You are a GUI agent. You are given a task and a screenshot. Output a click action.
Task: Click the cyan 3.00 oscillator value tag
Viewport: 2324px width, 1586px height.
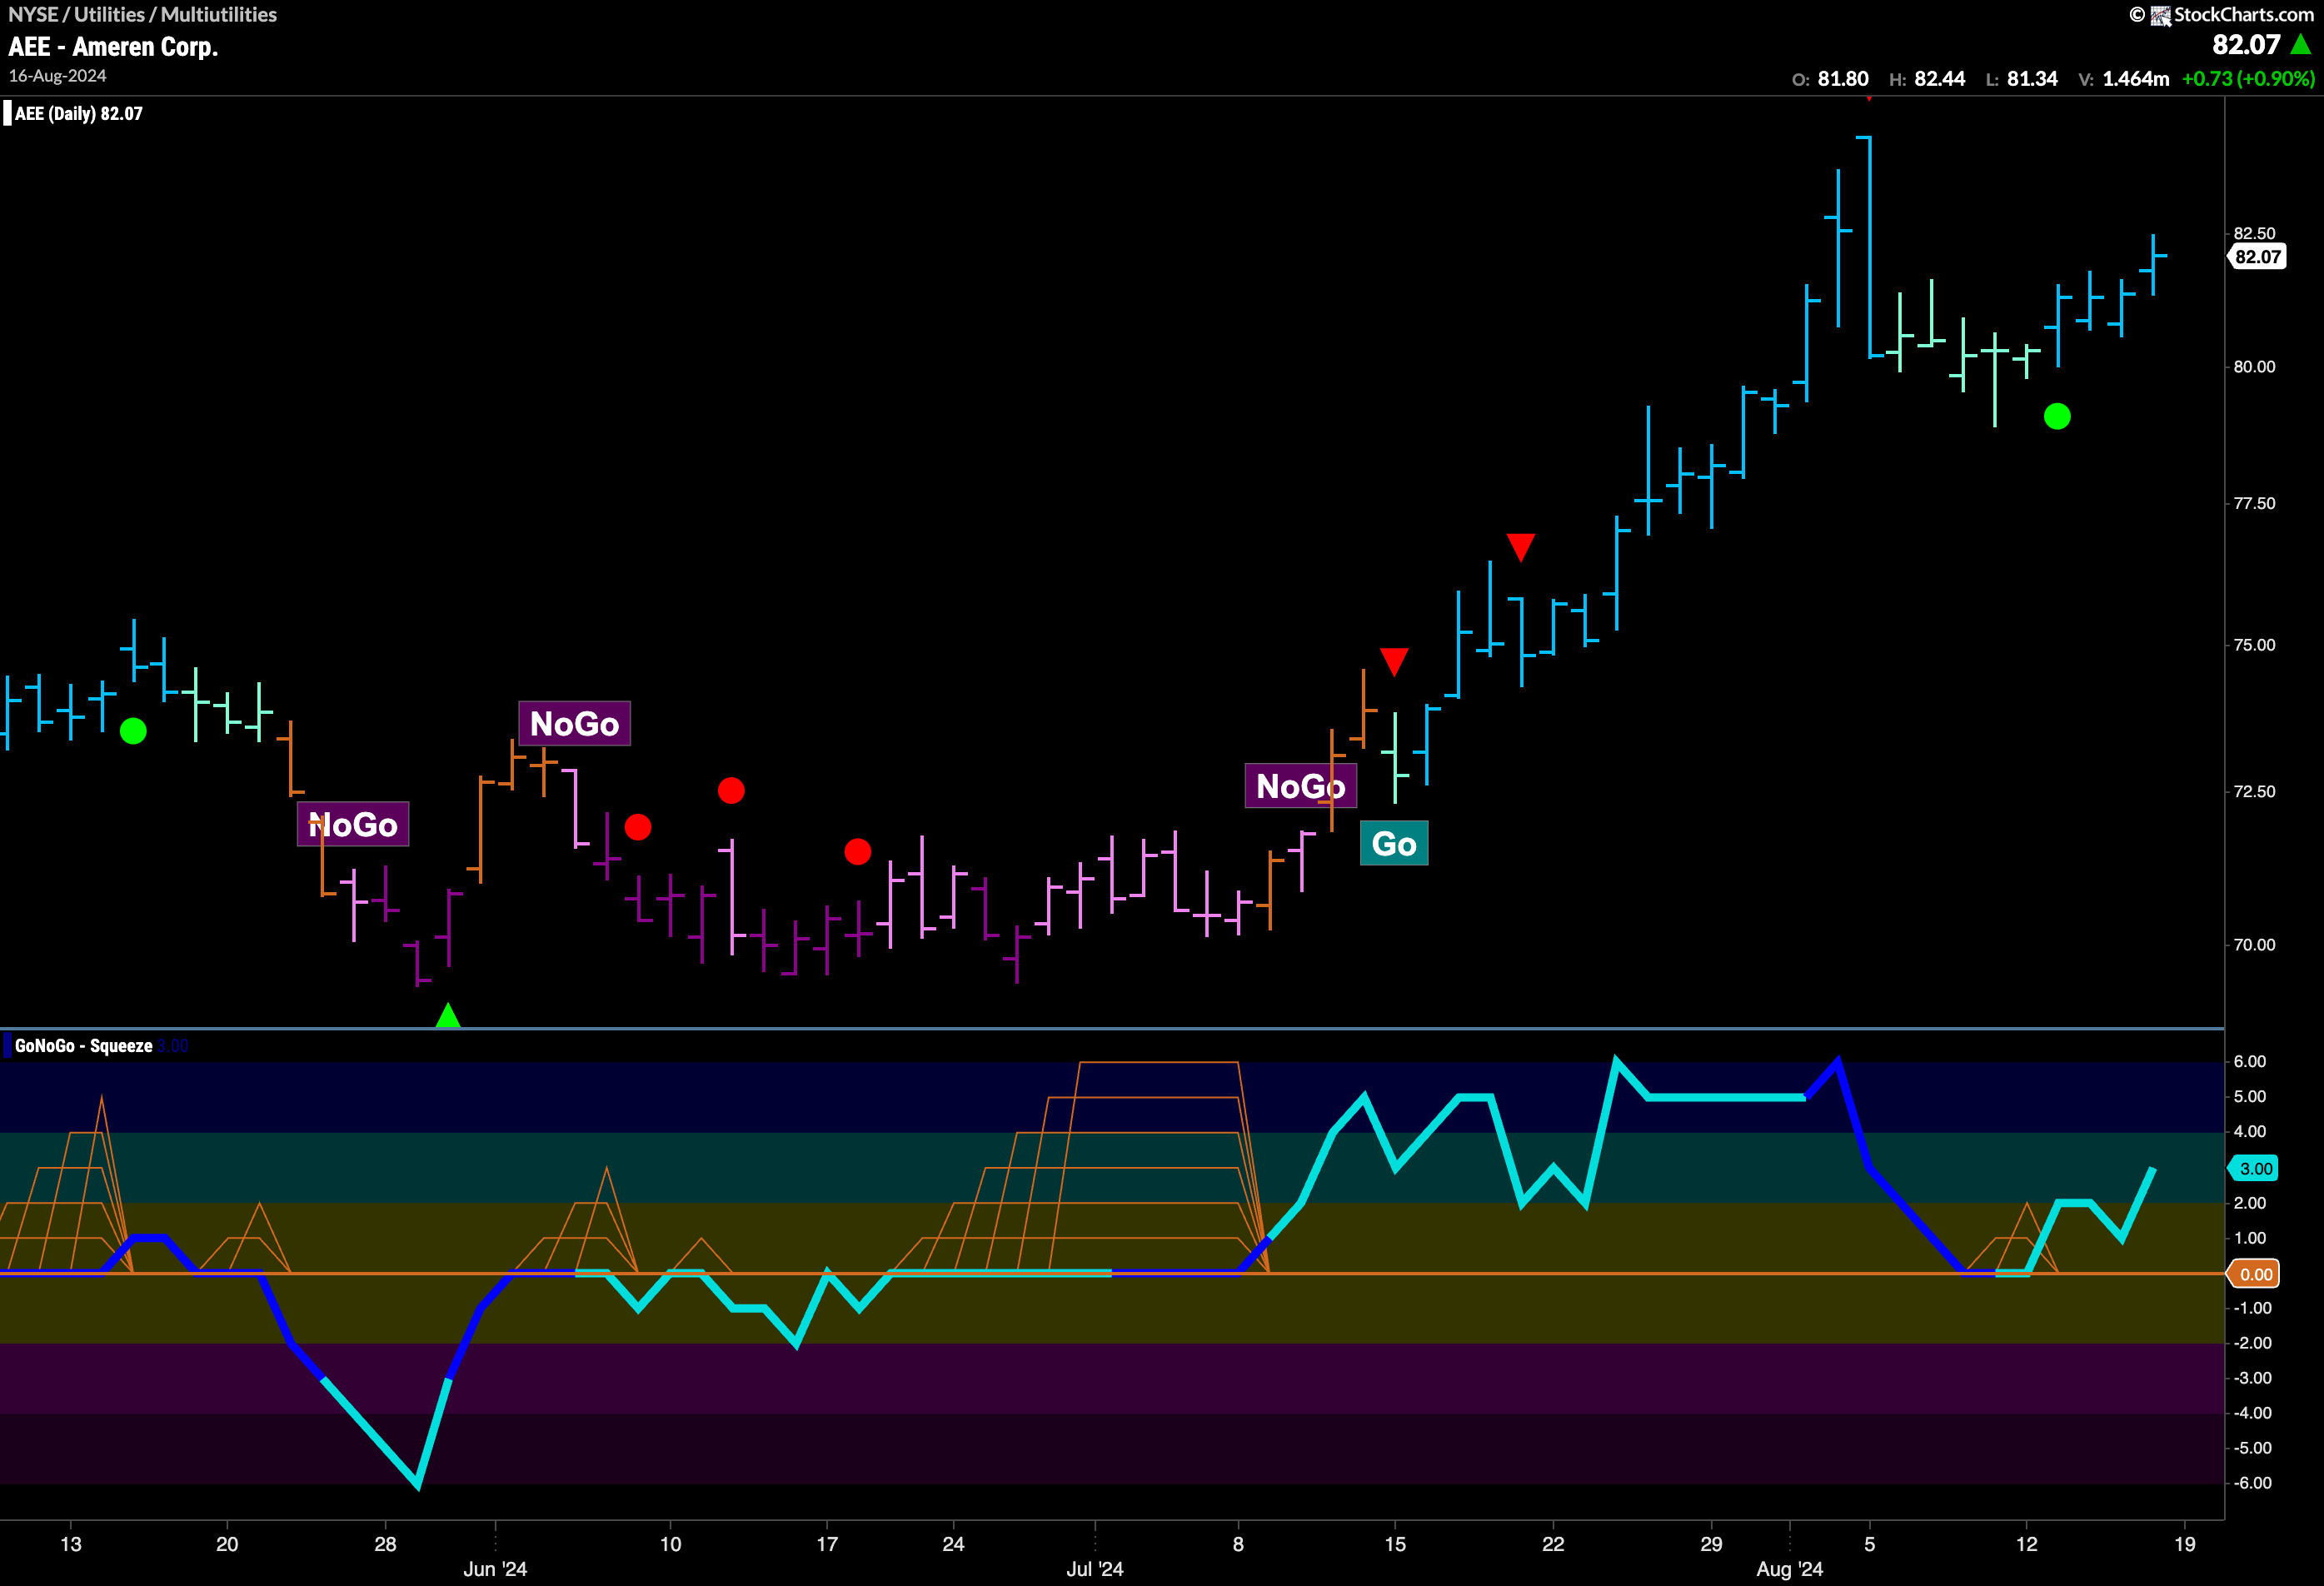pyautogui.click(x=2253, y=1168)
